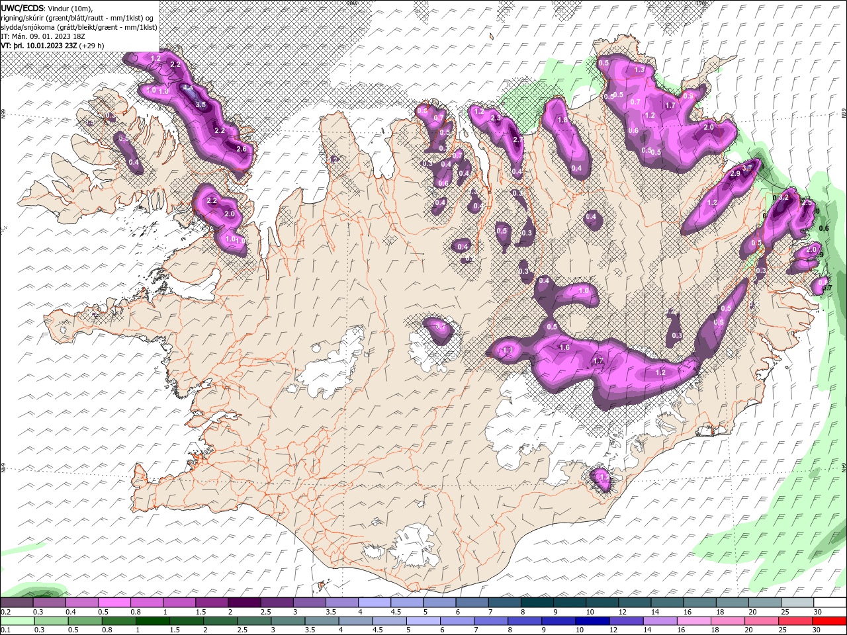Click the lower-row green swatch labeled 0.8
Screen dimensions: 847x635
119,621
